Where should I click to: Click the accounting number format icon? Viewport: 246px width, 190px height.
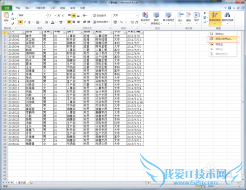pyautogui.click(x=115, y=22)
